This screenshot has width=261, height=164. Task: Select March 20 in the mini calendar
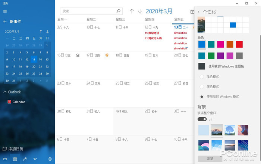tap(34, 66)
